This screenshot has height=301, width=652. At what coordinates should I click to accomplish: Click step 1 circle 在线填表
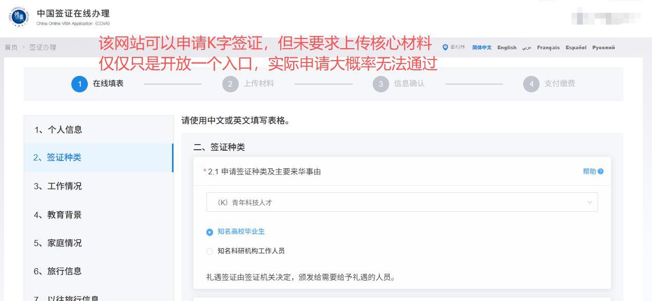(x=80, y=84)
